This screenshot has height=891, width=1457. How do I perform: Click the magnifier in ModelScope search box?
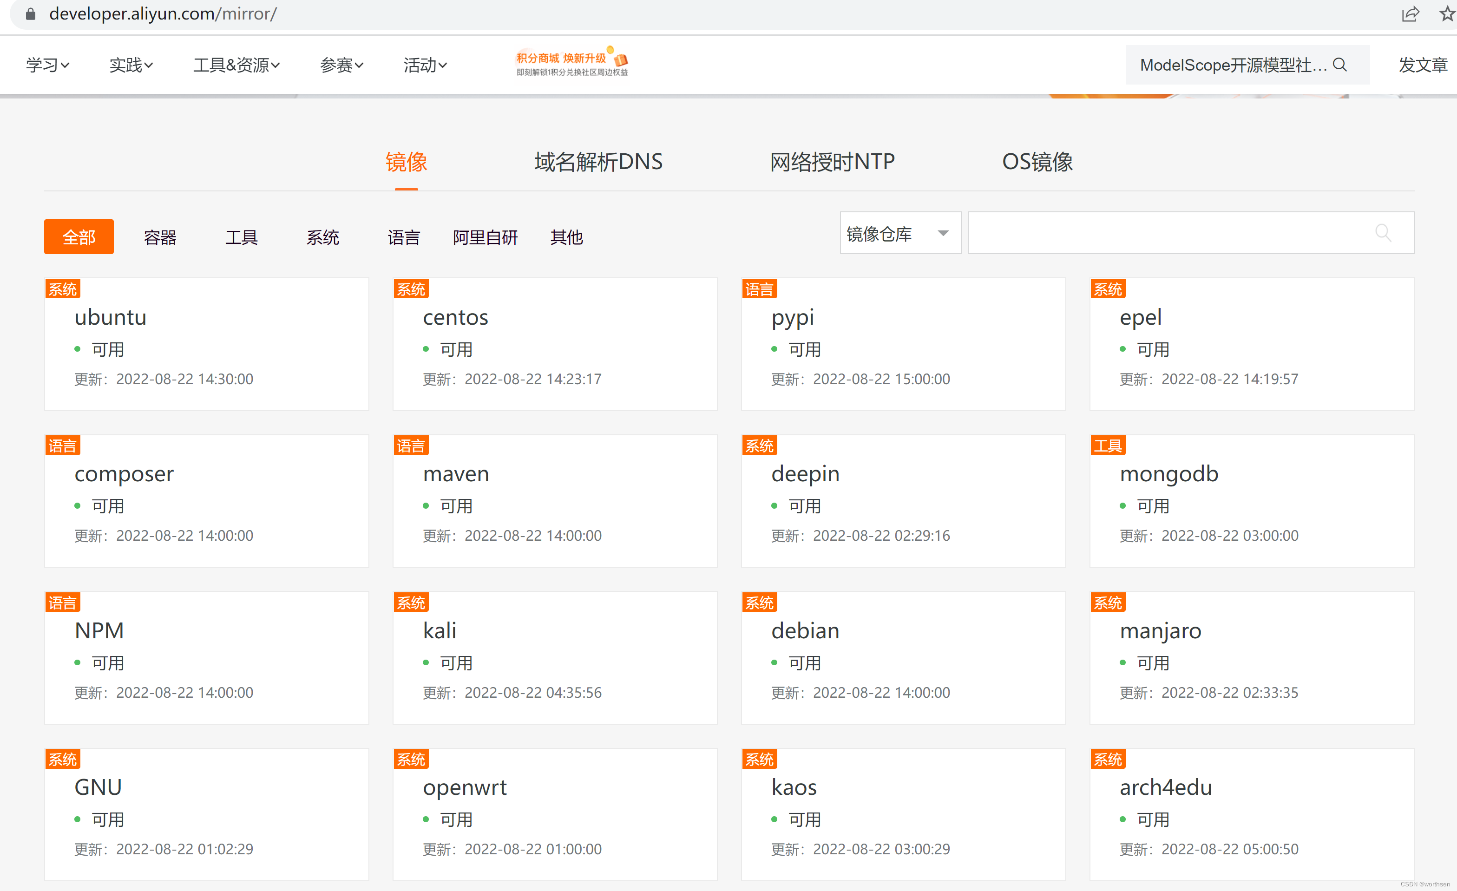(1340, 65)
